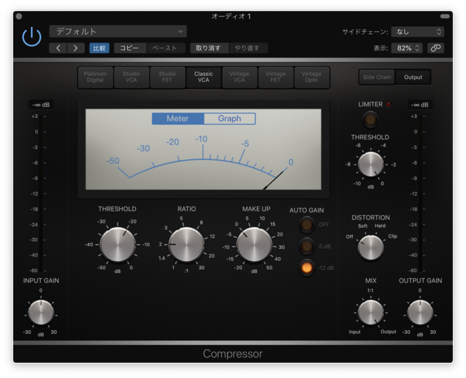Select the Platinum Digital compressor model
The width and height of the screenshot is (466, 378).
(x=95, y=77)
